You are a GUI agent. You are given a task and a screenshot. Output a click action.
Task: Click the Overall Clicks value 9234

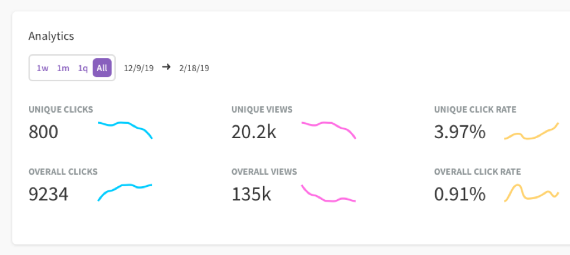point(48,195)
